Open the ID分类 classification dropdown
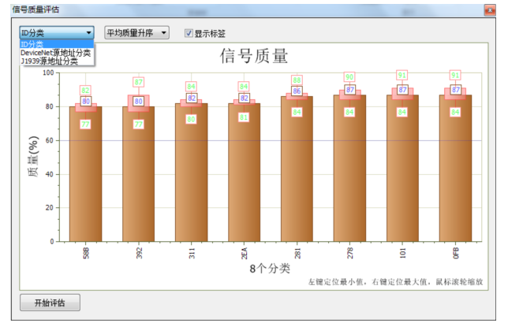508x334 pixels. [x=57, y=32]
